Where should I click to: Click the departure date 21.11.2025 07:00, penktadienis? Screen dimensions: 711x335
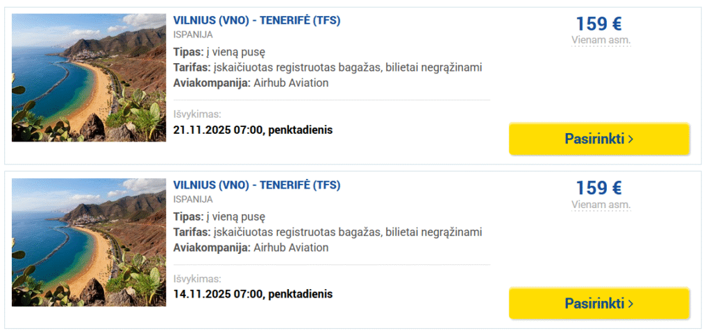click(253, 130)
